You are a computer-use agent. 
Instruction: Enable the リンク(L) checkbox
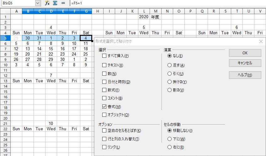click(x=104, y=147)
